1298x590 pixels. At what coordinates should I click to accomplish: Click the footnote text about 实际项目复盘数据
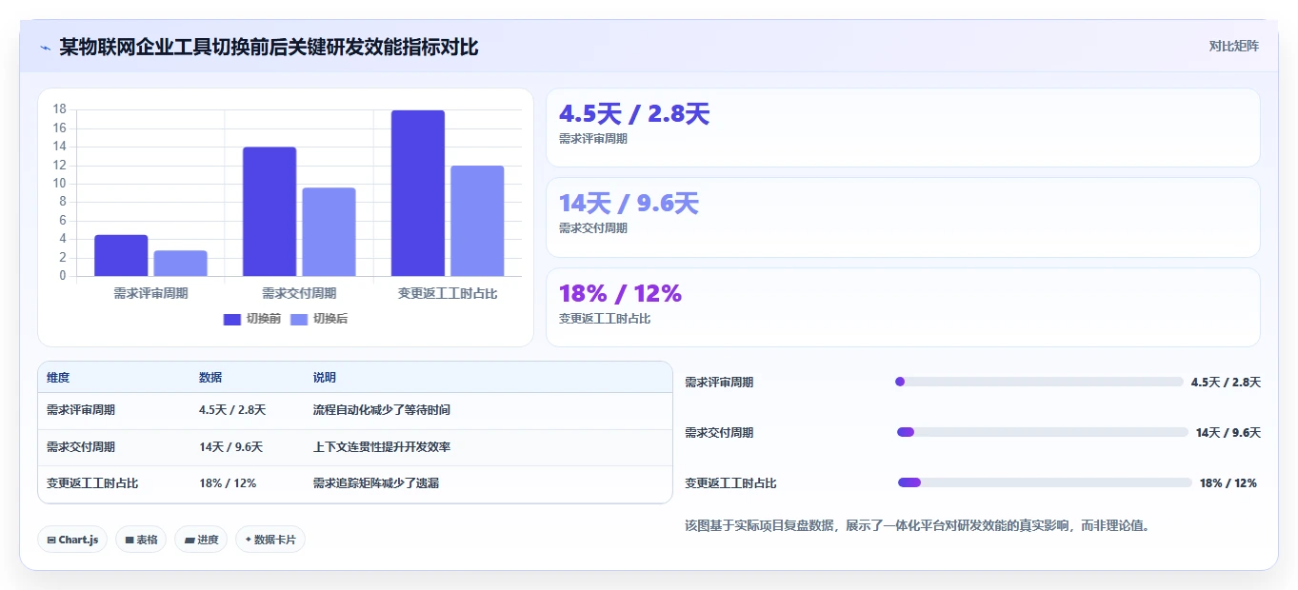pyautogui.click(x=917, y=525)
